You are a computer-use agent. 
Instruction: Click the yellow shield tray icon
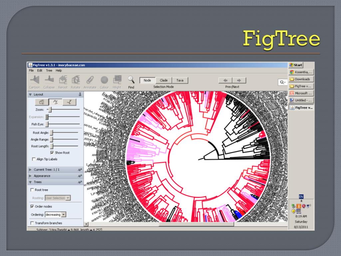[x=294, y=211]
